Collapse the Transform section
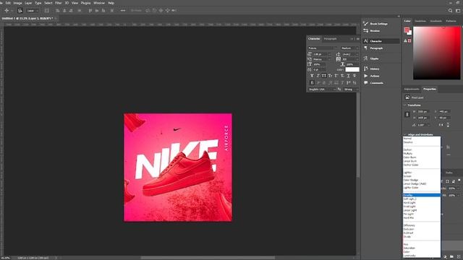Screen dimensions: 463x260 (405, 105)
